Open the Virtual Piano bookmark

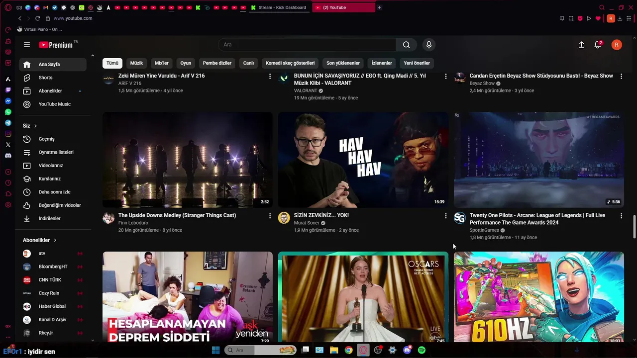39,29
